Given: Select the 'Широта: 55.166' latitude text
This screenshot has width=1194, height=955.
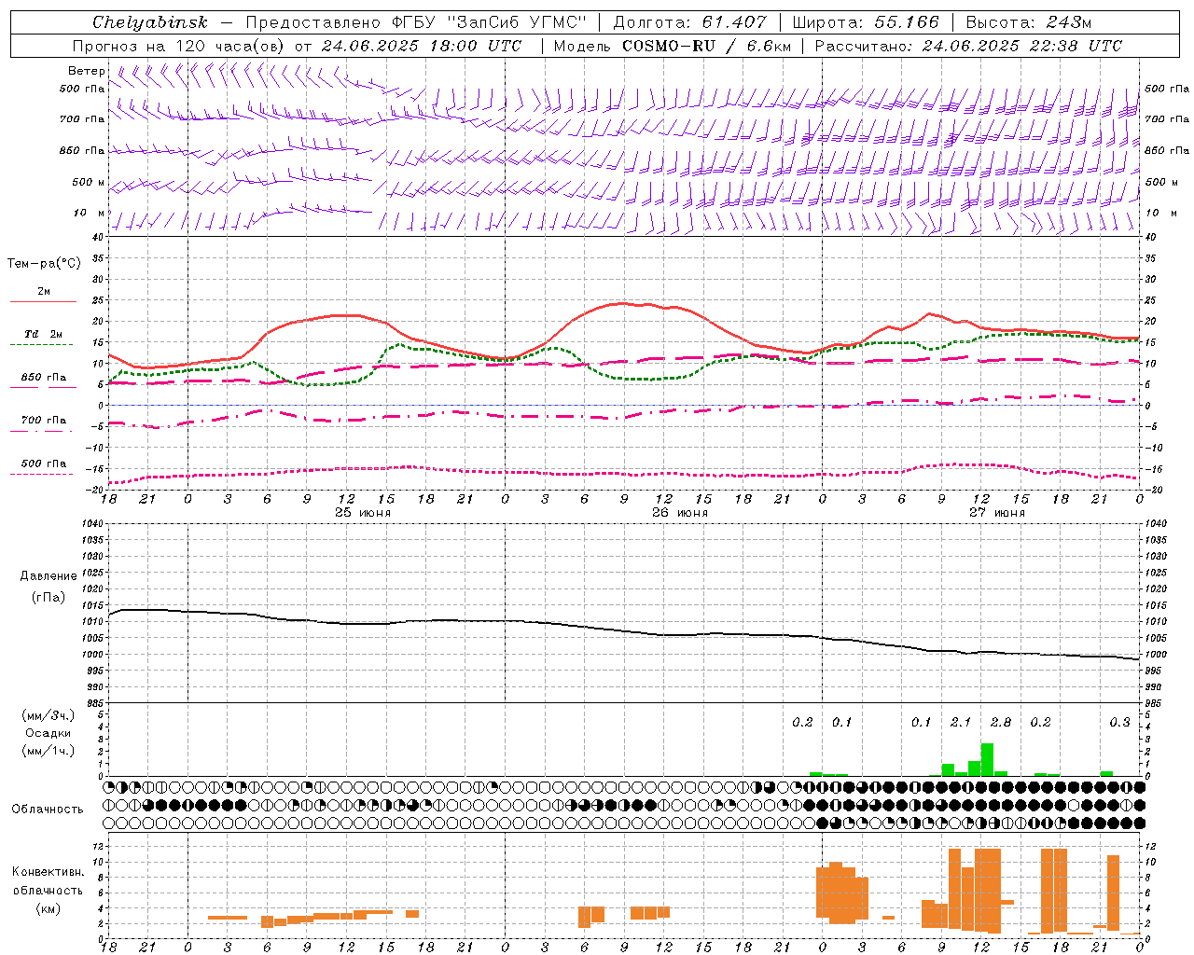Looking at the screenshot, I should (865, 22).
